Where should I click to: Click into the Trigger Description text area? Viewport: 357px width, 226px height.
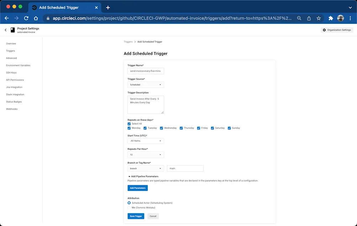(x=146, y=105)
